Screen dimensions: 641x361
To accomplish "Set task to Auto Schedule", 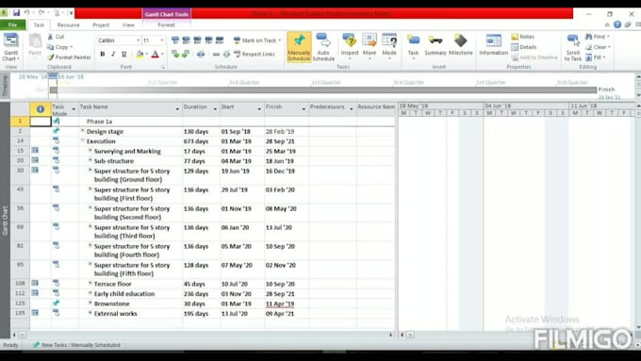I will 323,47.
